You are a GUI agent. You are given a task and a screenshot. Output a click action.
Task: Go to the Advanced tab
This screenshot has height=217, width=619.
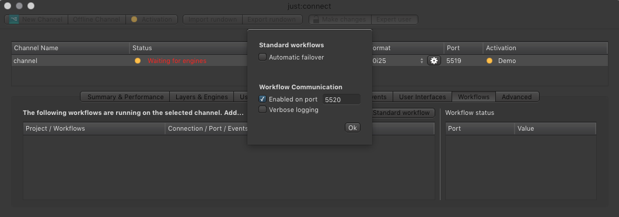pyautogui.click(x=517, y=97)
